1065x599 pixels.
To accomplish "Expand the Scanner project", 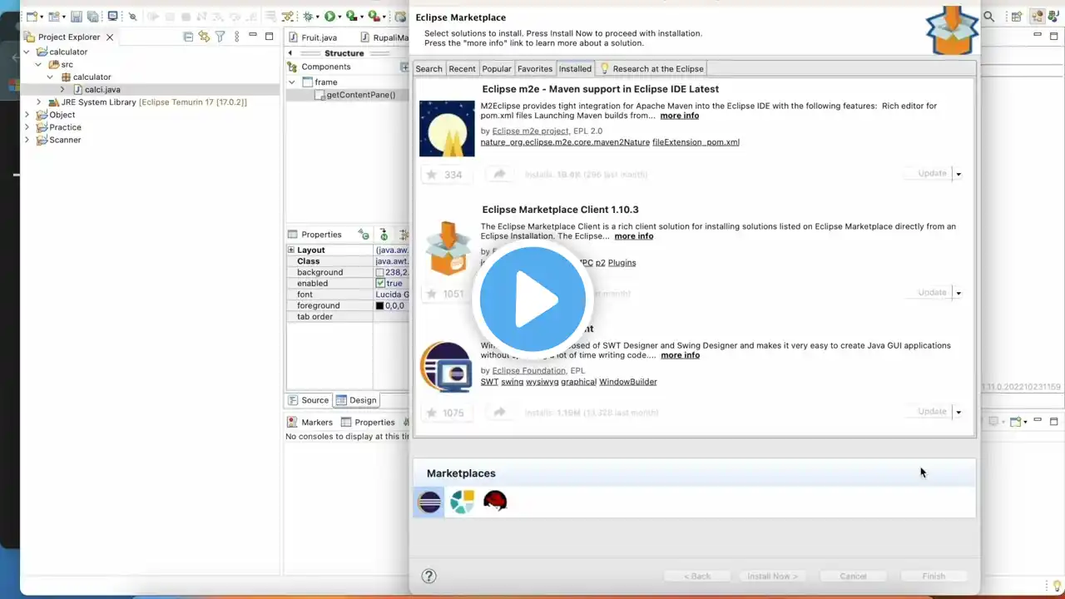I will [27, 140].
